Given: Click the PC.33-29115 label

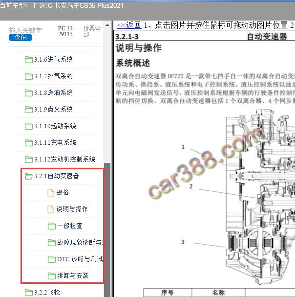Looking at the screenshot, I should point(66,31).
